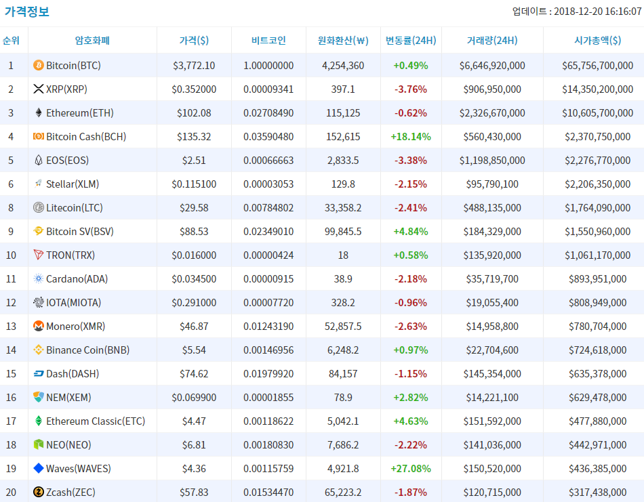Select Ethereum bitcoin ratio 0.02708490
The image size is (644, 502).
[268, 113]
